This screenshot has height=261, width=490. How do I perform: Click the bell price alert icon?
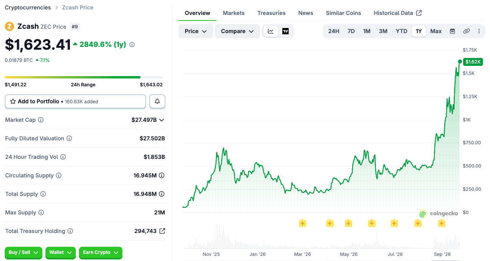[x=157, y=101]
